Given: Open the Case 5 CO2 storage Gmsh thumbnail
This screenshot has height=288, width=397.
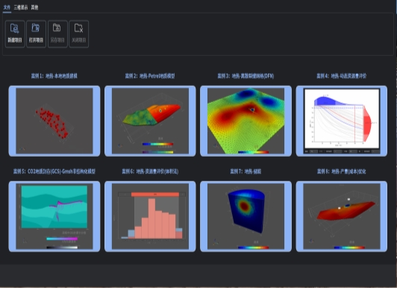Looking at the screenshot, I should 54,216.
